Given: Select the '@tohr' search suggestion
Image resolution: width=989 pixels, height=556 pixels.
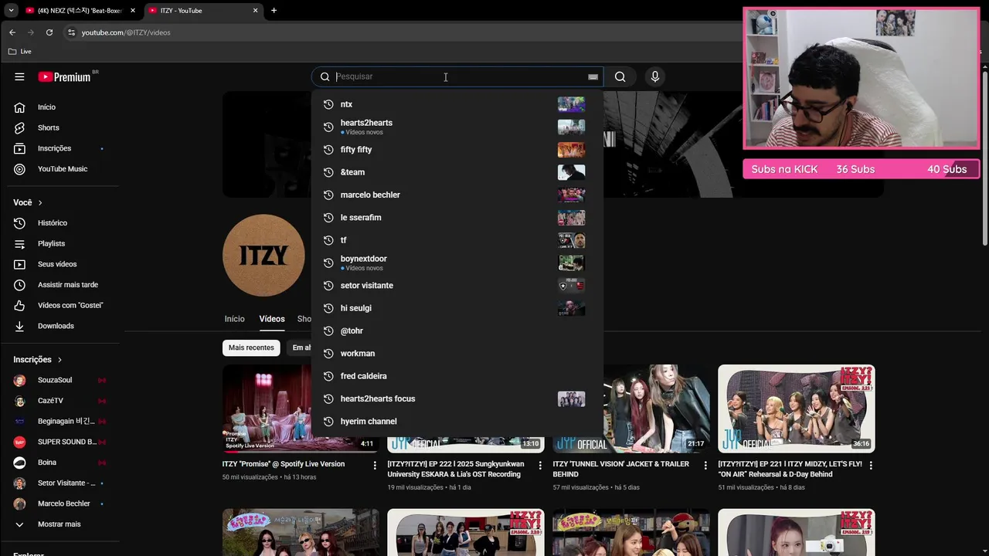Looking at the screenshot, I should 457,331.
